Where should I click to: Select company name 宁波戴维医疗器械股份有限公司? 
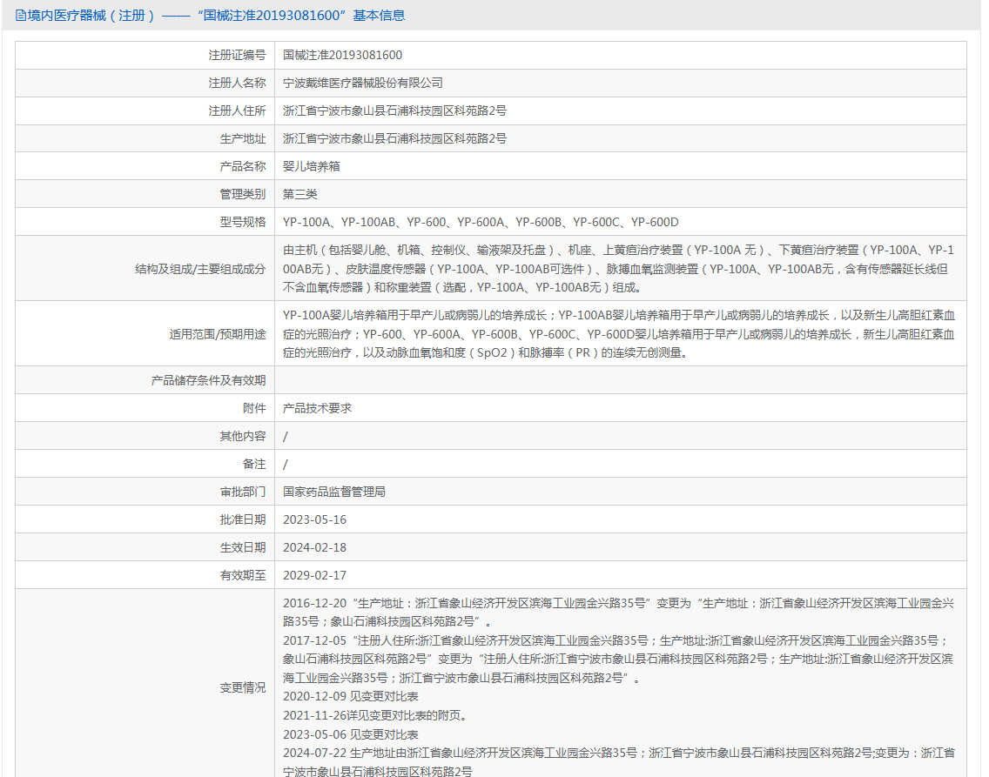(363, 84)
